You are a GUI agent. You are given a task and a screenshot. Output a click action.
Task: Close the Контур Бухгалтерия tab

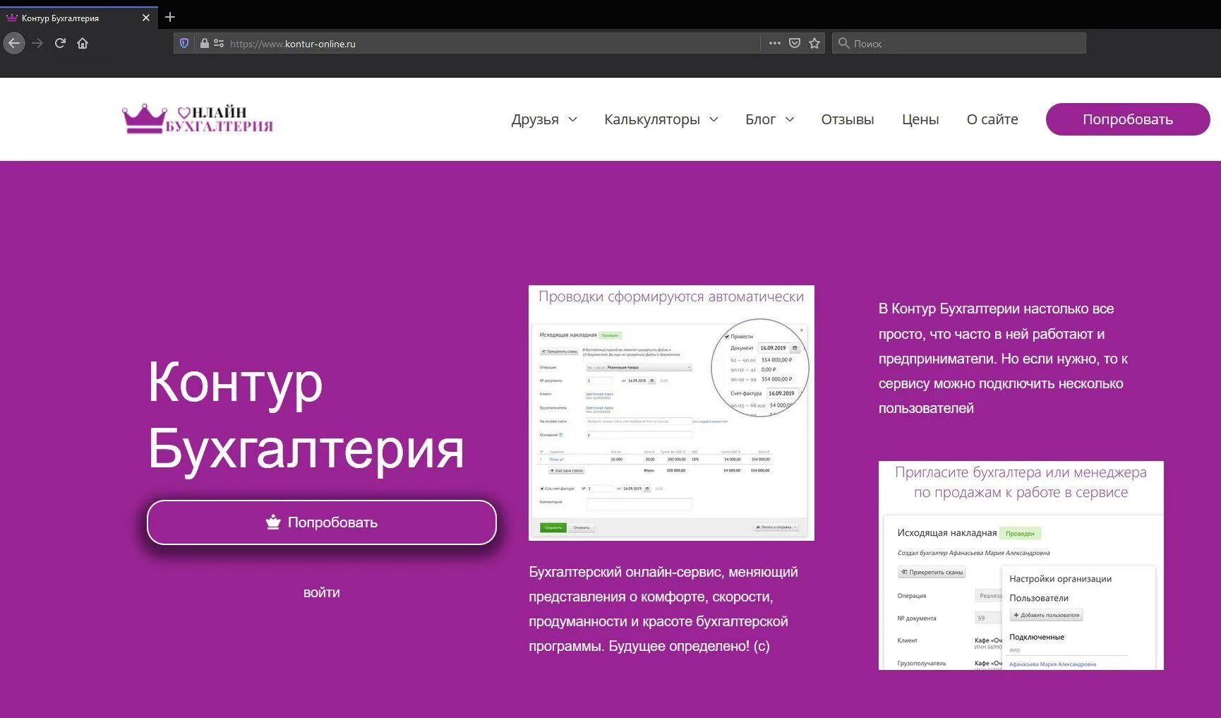pyautogui.click(x=146, y=18)
